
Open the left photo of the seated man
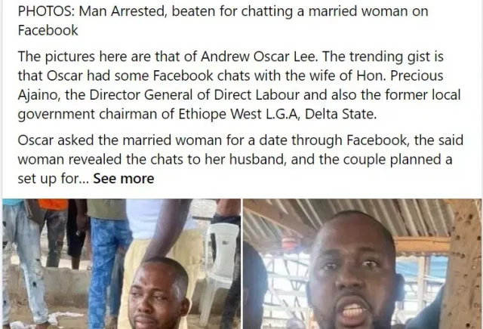click(122, 264)
